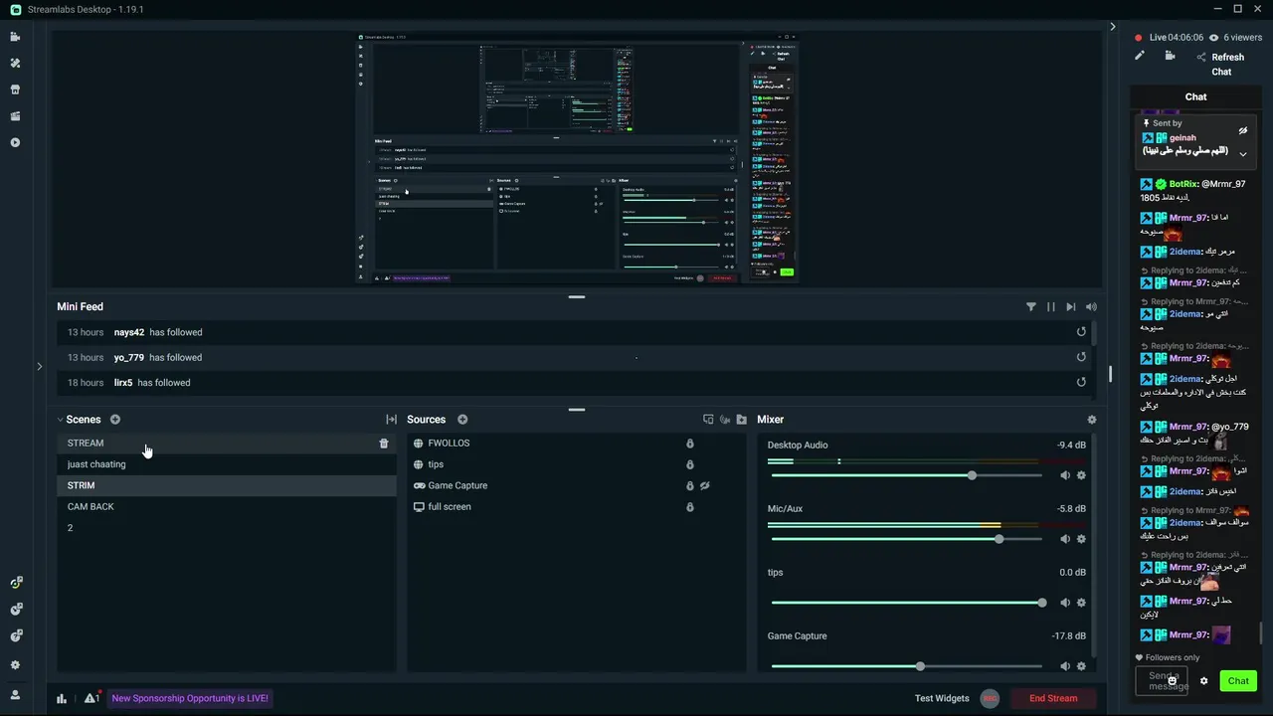Add a source folder in Sources panel
Image resolution: width=1273 pixels, height=716 pixels.
(741, 420)
